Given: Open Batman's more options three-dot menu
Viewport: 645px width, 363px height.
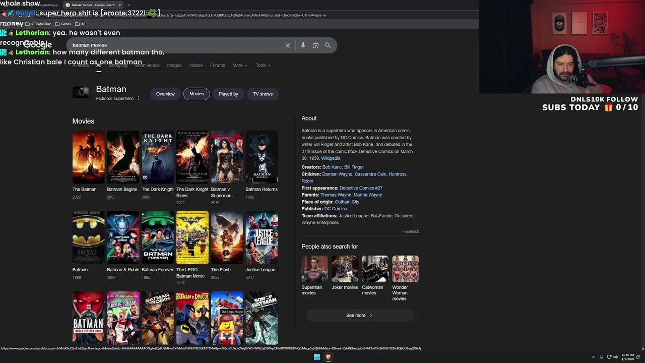Looking at the screenshot, I should point(139,98).
